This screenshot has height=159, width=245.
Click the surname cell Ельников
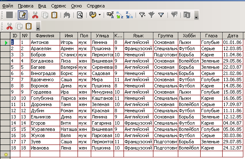pos(45,117)
